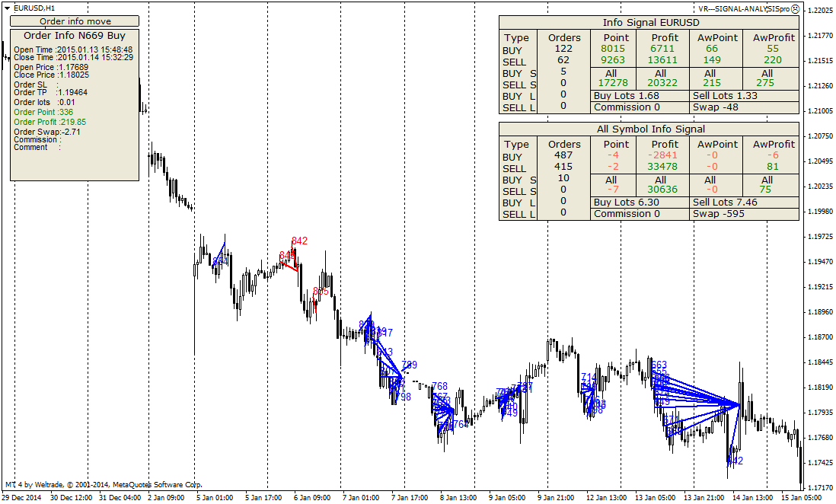This screenshot has width=836, height=504.
Task: Click the green Order Profit 219.85 line
Action: tap(49, 122)
